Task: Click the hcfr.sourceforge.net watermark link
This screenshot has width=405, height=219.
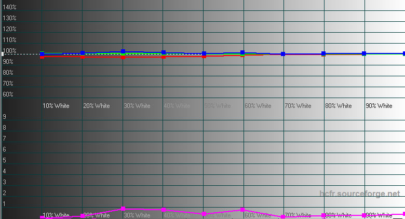Action: (360, 194)
